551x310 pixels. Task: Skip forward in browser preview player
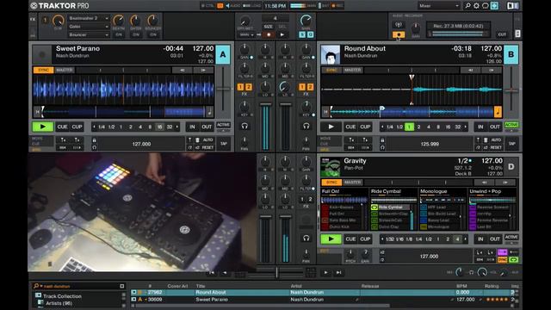pos(338,272)
